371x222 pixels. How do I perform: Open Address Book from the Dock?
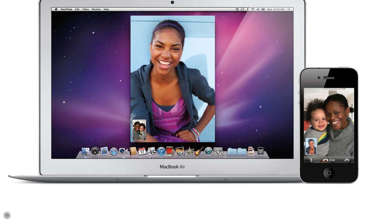click(133, 151)
